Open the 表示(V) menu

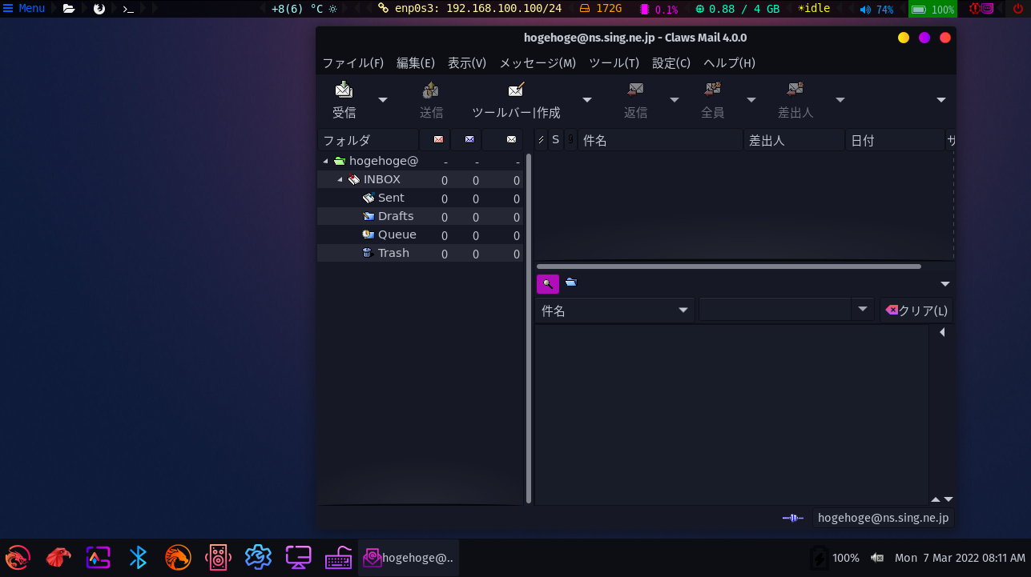(467, 63)
